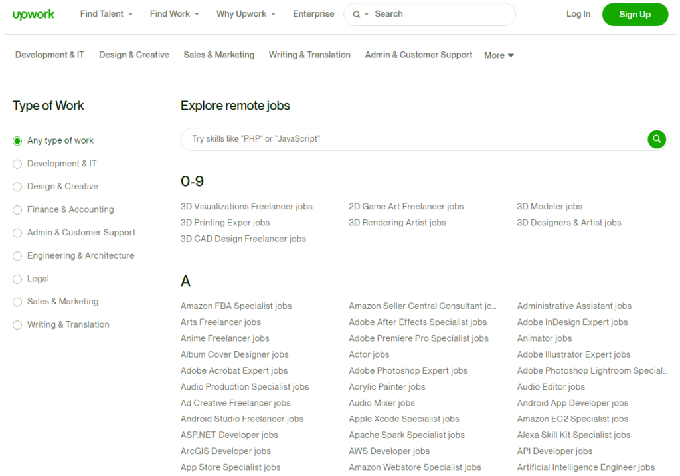680x476 pixels.
Task: Open Apple Xcode Specialist jobs
Action: (404, 419)
